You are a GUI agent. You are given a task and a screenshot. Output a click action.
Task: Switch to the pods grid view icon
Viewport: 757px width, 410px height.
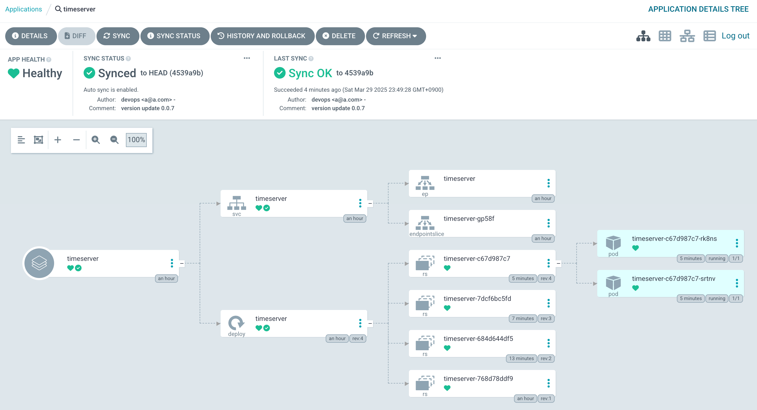[665, 36]
